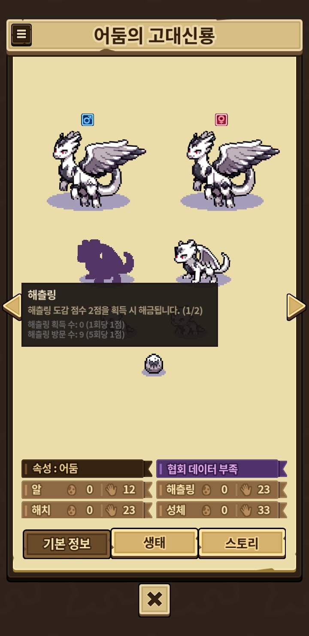309x636 pixels.
Task: Open the 스토리 tab
Action: click(242, 543)
